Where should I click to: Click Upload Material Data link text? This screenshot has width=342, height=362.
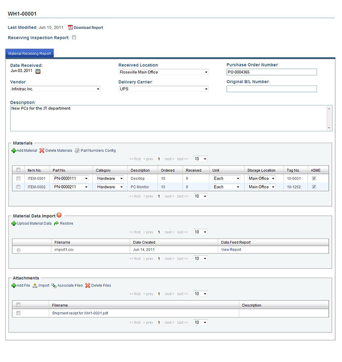[x=34, y=223]
